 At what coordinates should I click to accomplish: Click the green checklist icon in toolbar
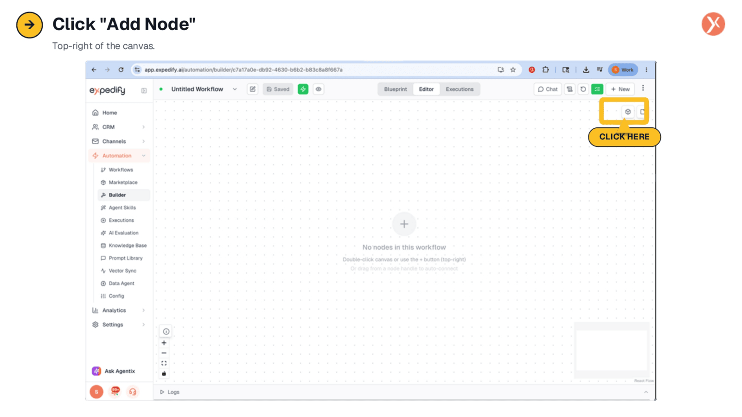click(597, 89)
